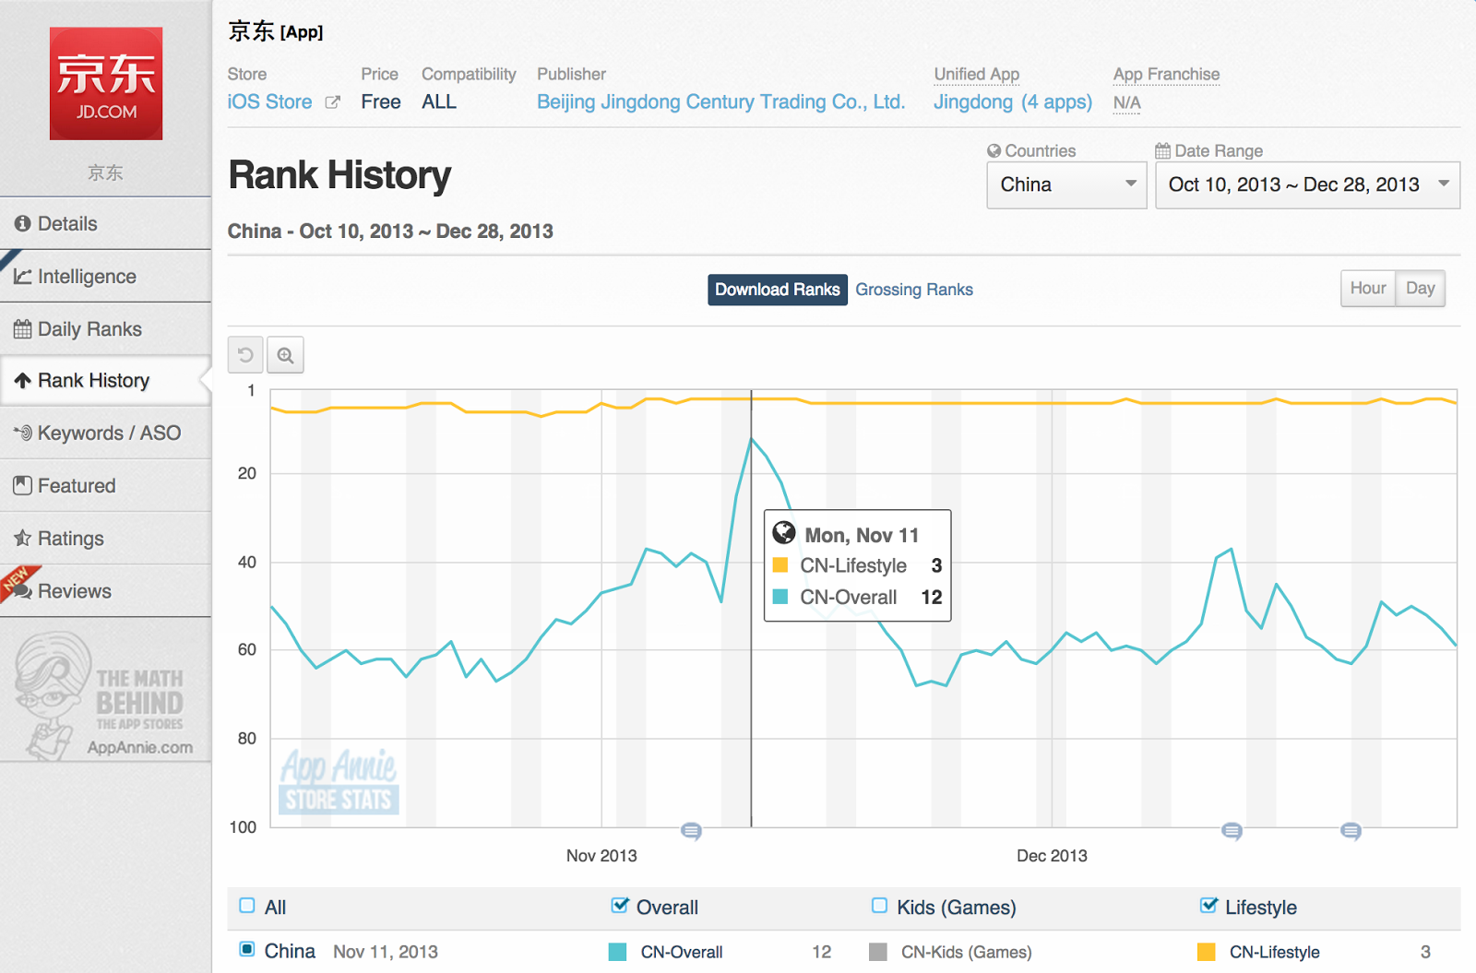Click the Unified App header label
The height and width of the screenshot is (973, 1476).
[977, 74]
